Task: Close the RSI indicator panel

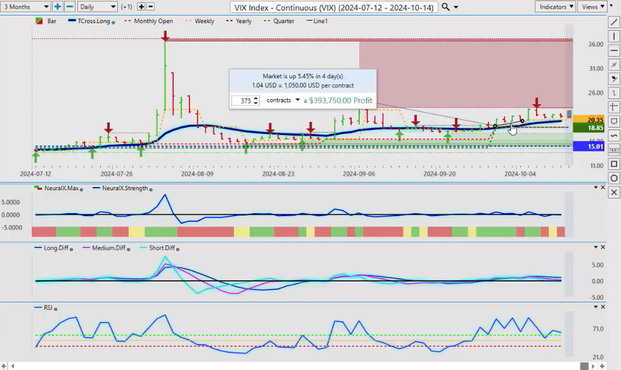Action: tap(603, 307)
